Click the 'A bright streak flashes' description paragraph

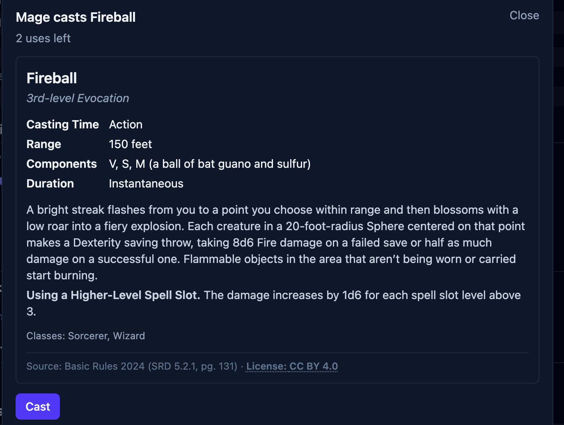click(x=275, y=243)
